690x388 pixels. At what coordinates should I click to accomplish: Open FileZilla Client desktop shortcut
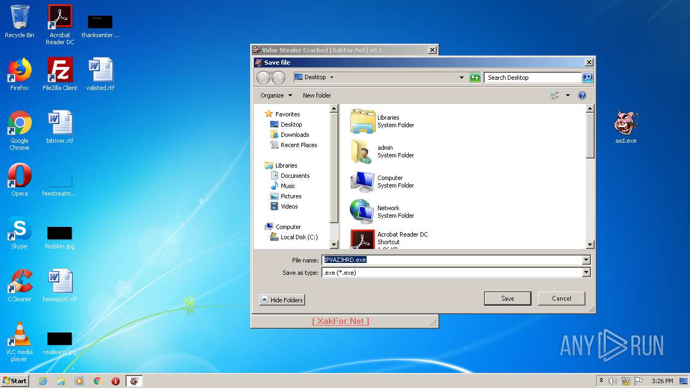(60, 74)
